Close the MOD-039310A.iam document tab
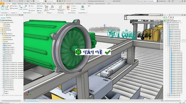 [38, 100]
